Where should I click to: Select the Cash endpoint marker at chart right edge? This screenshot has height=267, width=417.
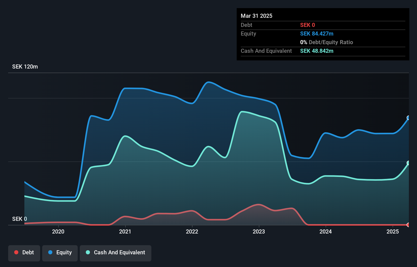409,163
